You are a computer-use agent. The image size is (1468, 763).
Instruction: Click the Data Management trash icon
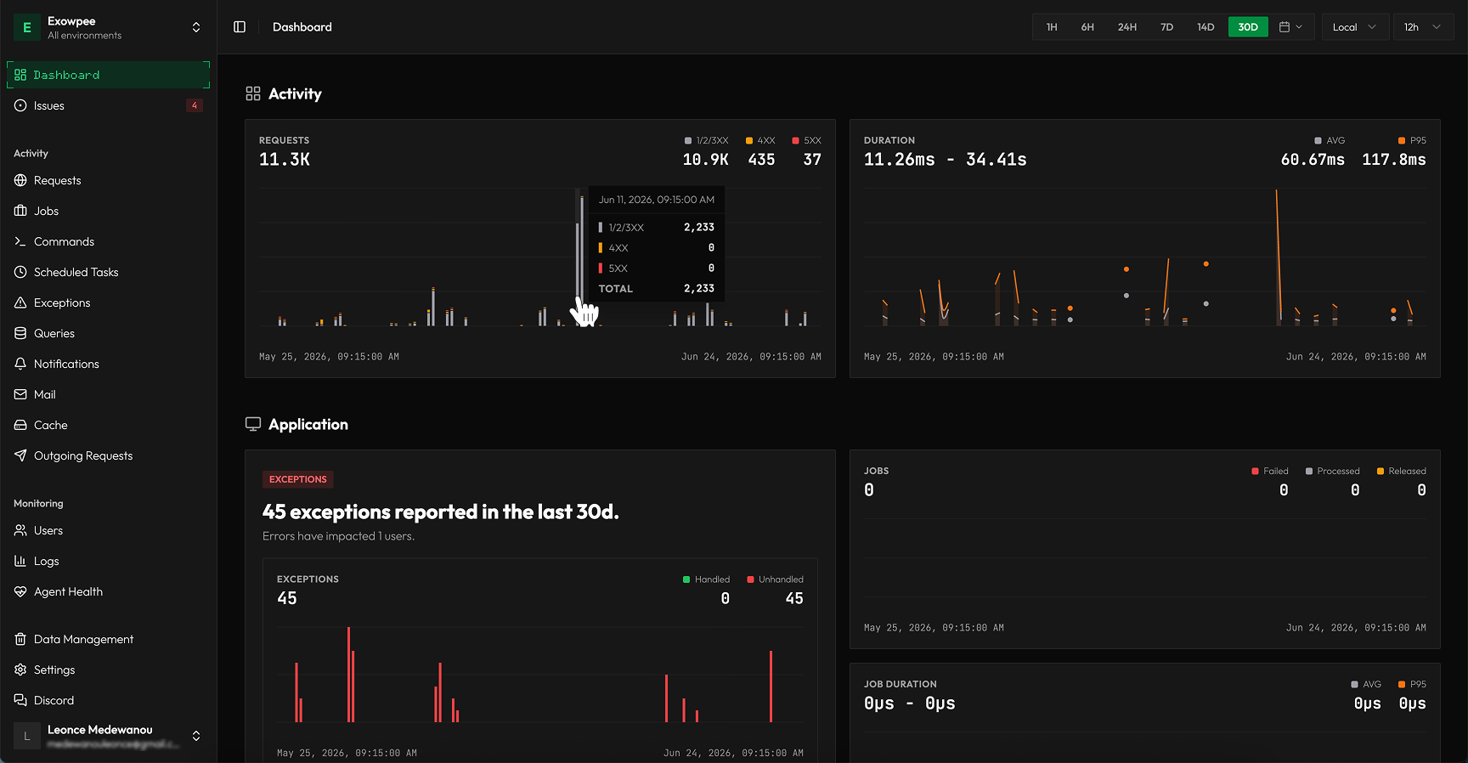pos(20,639)
